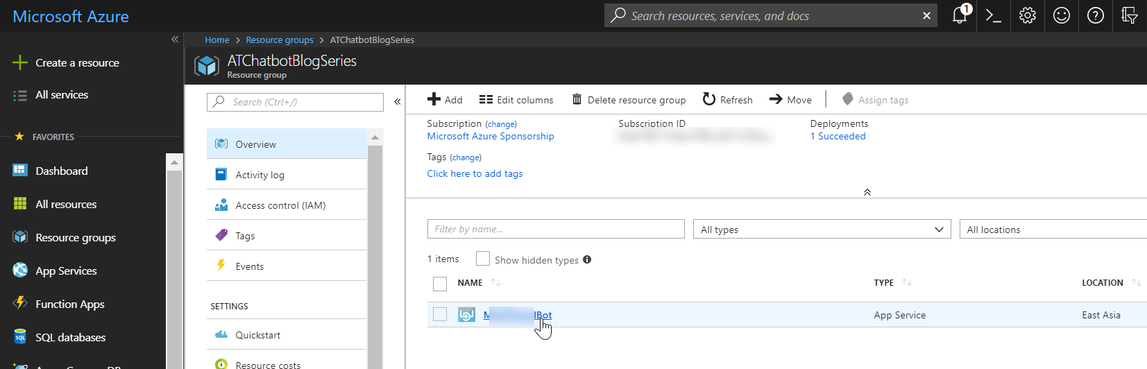Open Activity log menu item
1147x369 pixels.
click(x=287, y=174)
